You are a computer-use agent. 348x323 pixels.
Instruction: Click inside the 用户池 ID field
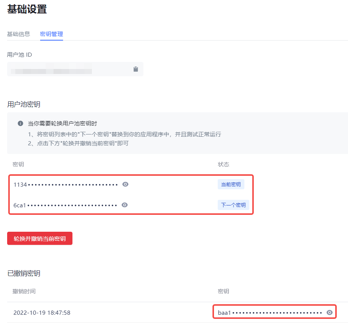tap(68, 69)
